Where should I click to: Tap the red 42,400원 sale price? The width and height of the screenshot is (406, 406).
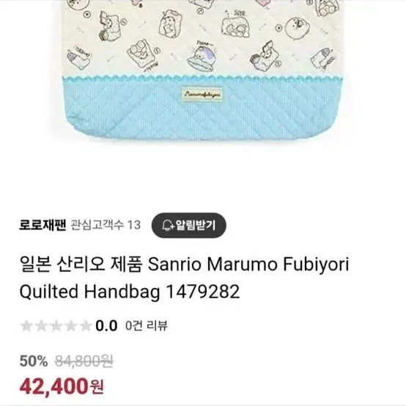coord(62,386)
